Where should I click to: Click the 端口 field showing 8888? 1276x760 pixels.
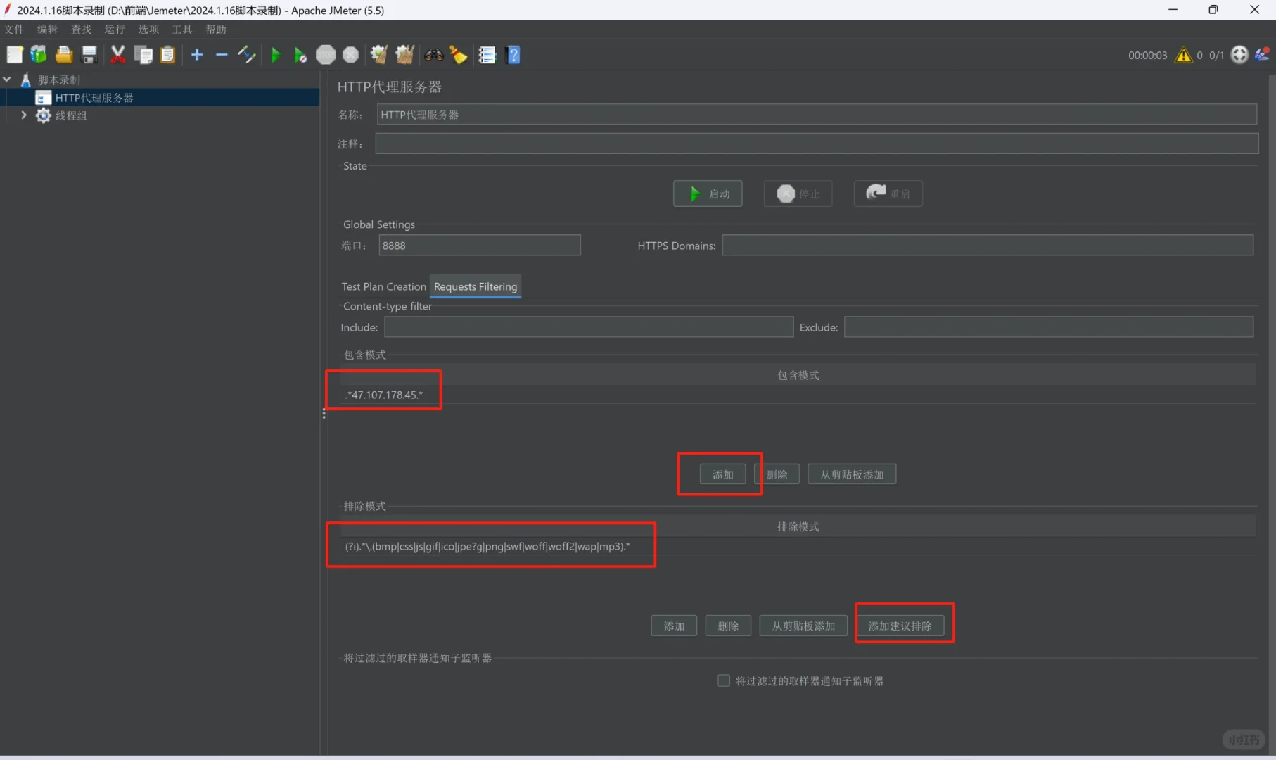coord(480,245)
